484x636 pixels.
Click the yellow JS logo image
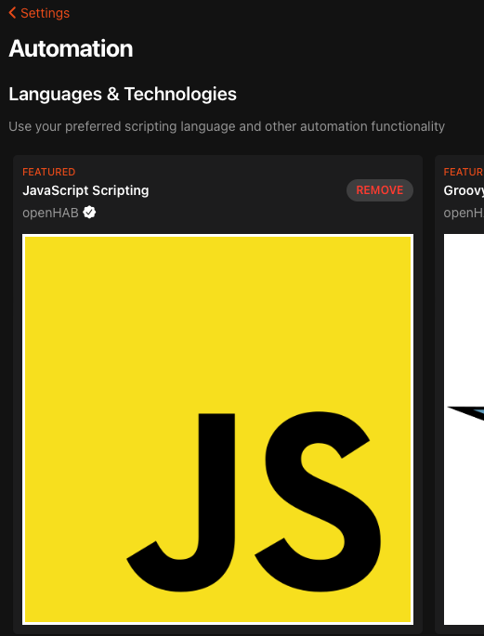[x=218, y=429]
